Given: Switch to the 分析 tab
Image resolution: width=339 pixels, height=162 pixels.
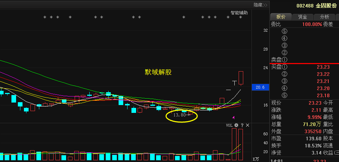Looking at the screenshot, I should pos(324,17).
